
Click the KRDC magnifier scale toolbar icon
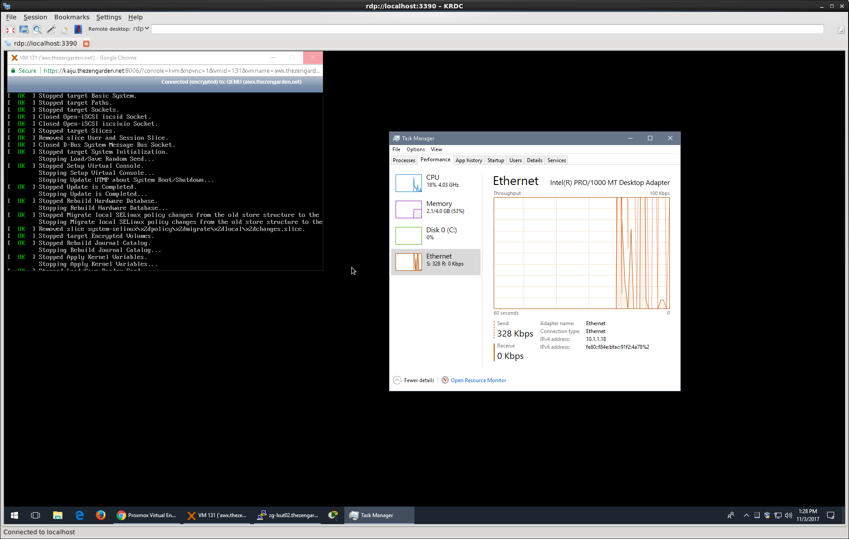click(38, 29)
